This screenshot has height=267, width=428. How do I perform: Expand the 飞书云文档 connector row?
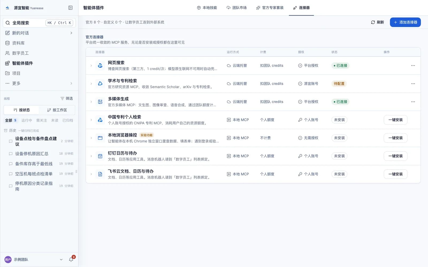tap(91, 174)
